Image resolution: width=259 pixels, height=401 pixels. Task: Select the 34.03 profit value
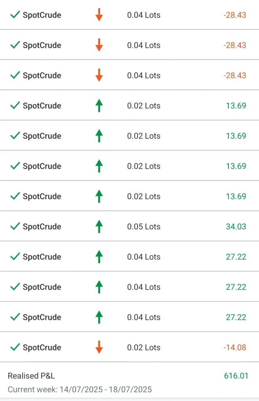point(236,227)
